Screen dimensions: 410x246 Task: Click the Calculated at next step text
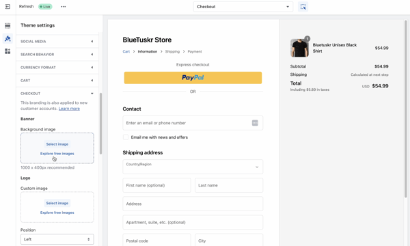[370, 74]
